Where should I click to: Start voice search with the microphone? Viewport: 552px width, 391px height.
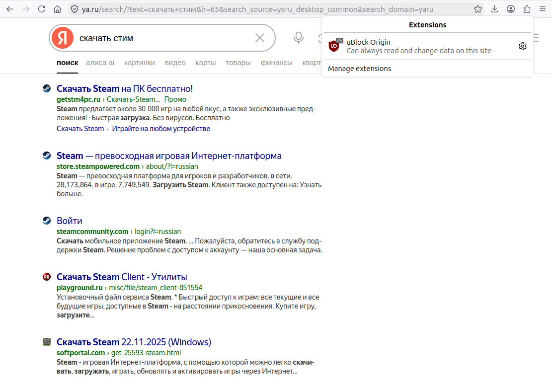click(x=299, y=38)
